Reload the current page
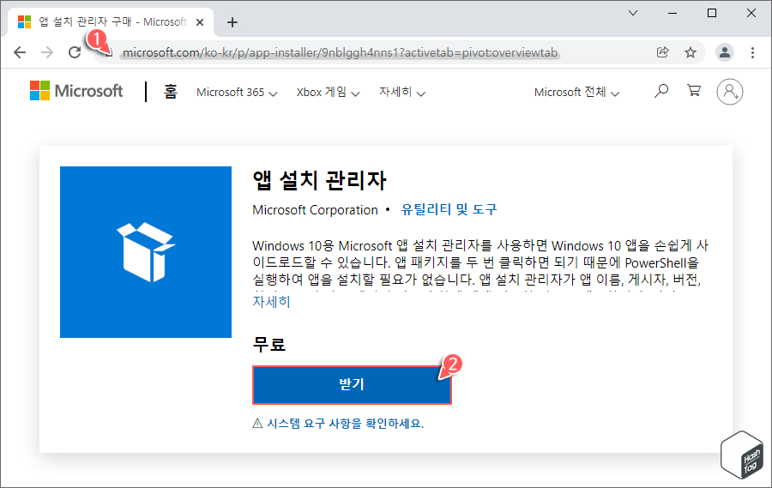 pos(75,52)
